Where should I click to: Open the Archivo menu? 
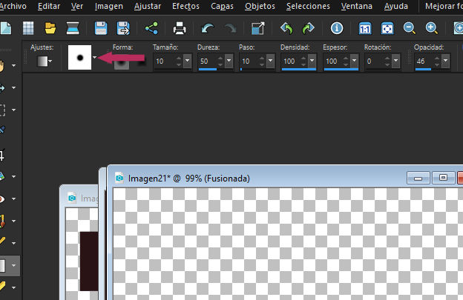click(x=13, y=6)
